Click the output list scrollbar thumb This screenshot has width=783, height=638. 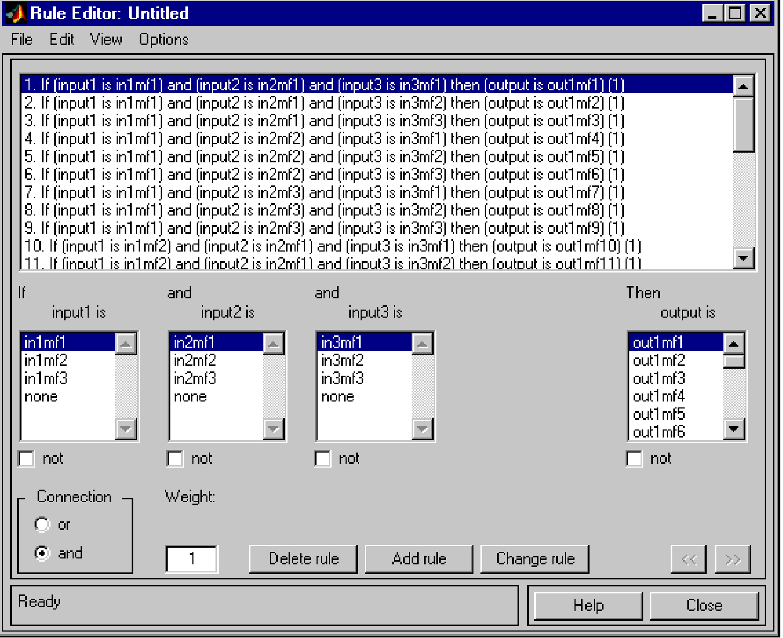[x=734, y=361]
